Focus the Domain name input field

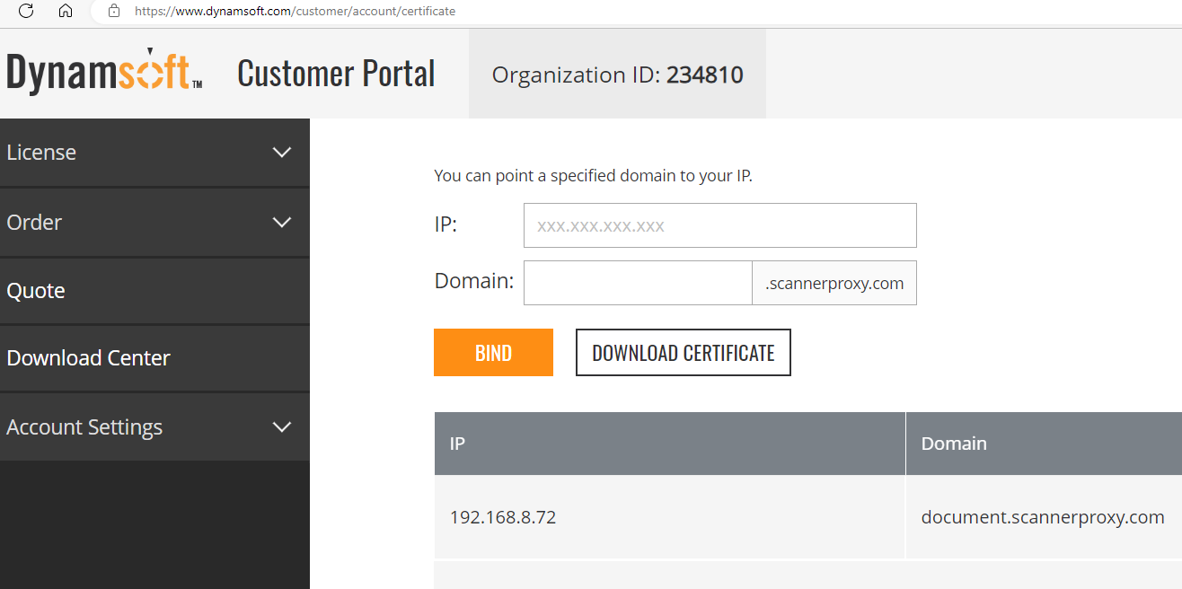[637, 283]
